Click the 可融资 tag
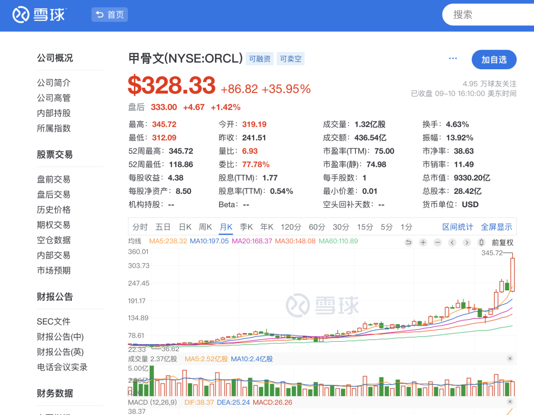 pyautogui.click(x=260, y=58)
